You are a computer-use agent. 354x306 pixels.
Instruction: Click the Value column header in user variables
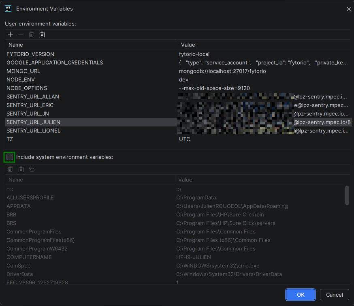pos(188,45)
